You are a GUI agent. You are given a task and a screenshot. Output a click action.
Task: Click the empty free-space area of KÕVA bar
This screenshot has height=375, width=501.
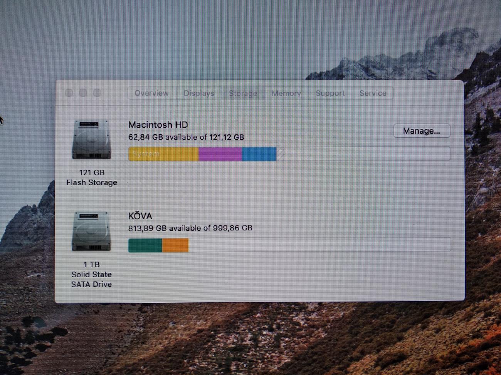(x=319, y=245)
